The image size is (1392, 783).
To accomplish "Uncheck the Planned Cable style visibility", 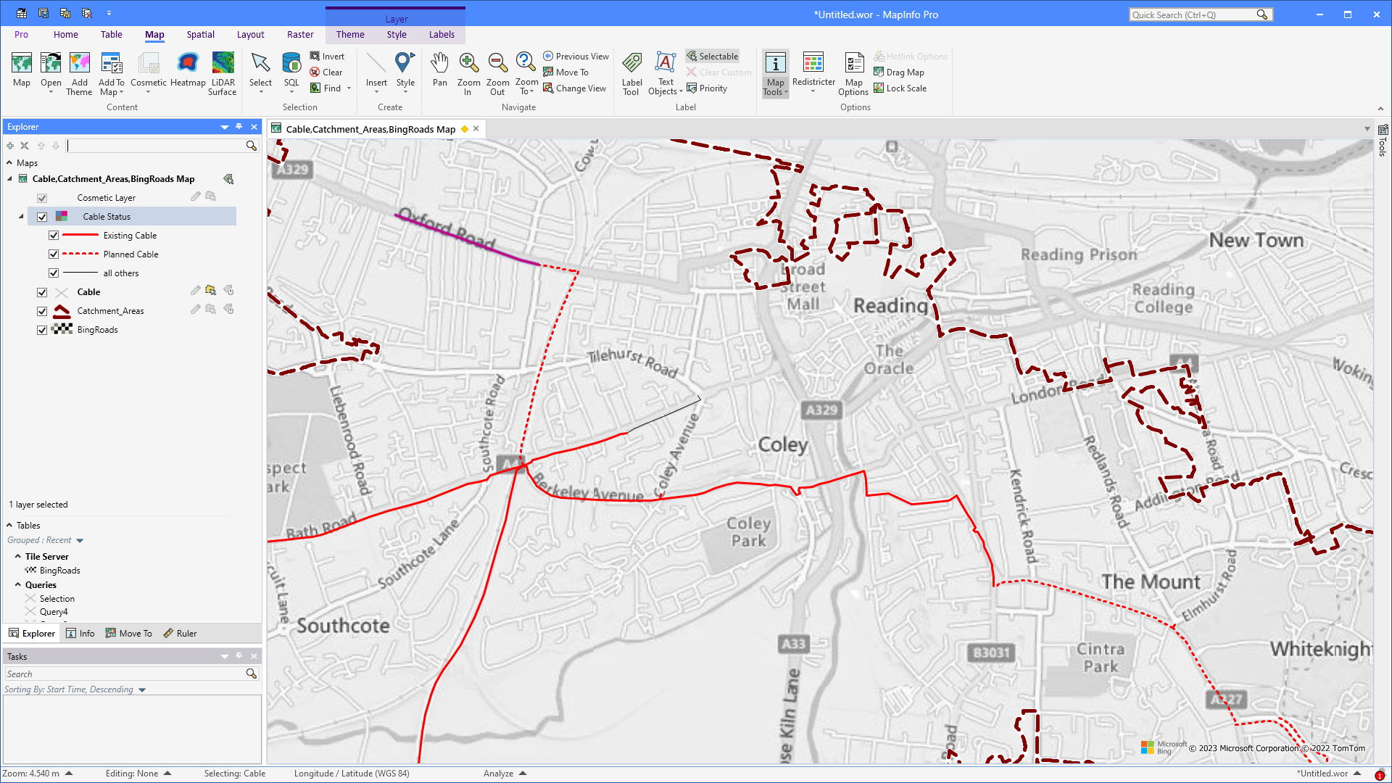I will (54, 254).
